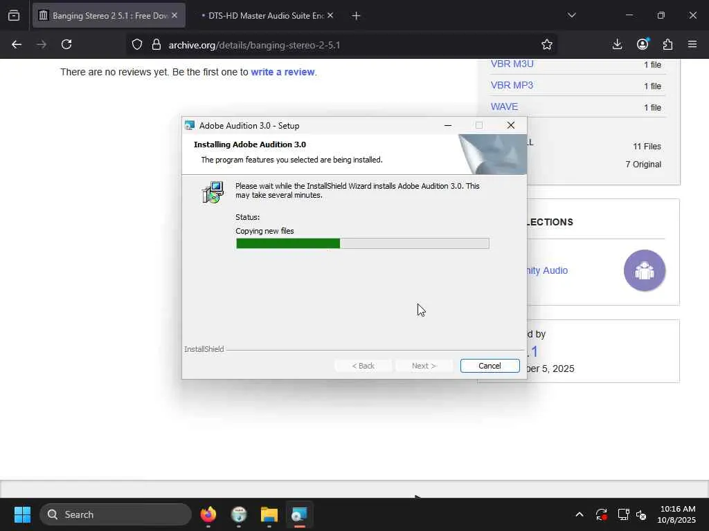The height and width of the screenshot is (531, 709).
Task: Click the 11 Files text
Action: coord(647,147)
